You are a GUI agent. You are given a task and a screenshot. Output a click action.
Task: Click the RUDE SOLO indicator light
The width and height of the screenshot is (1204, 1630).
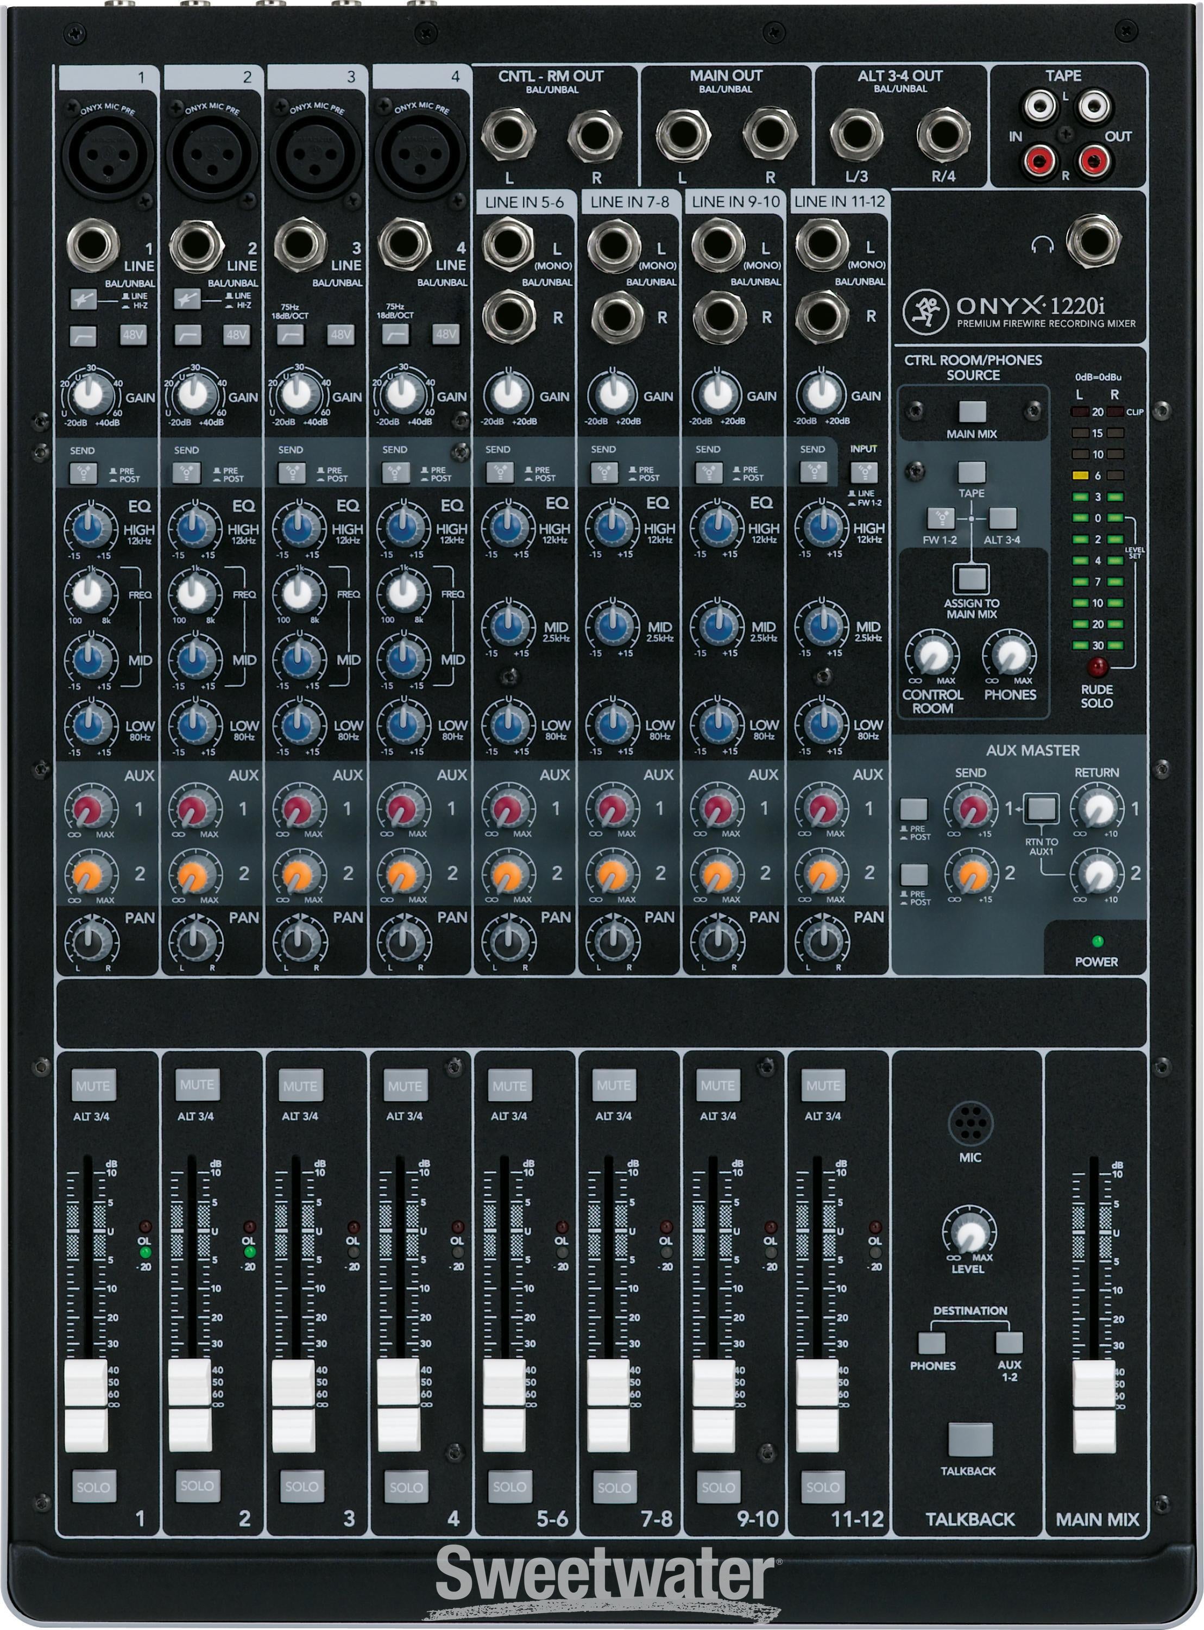[x=1097, y=667]
